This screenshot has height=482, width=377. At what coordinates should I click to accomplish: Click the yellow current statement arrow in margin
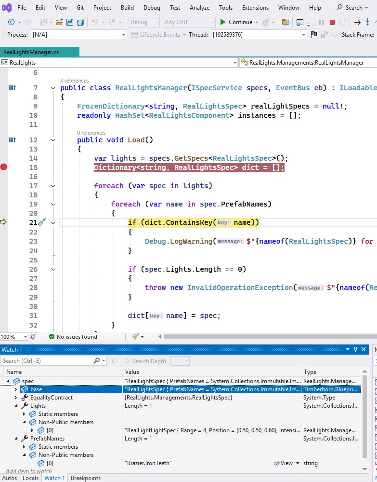click(3, 222)
